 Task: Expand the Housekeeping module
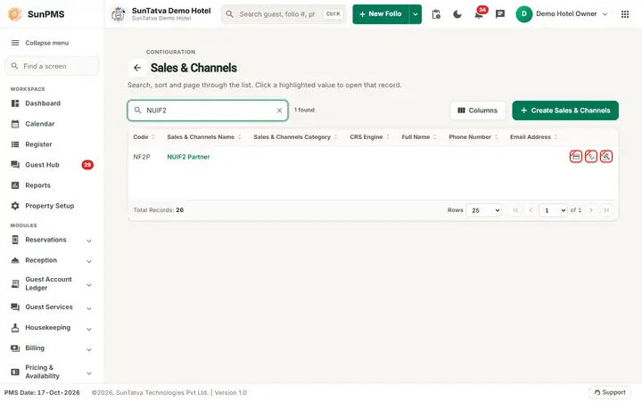click(x=52, y=328)
